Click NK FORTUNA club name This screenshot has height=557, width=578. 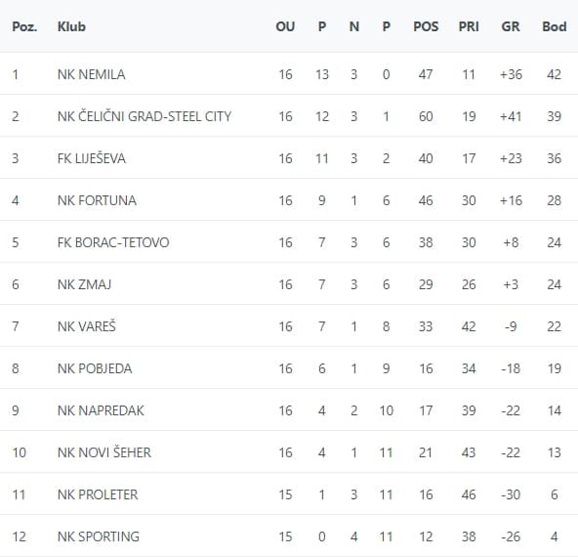point(97,200)
